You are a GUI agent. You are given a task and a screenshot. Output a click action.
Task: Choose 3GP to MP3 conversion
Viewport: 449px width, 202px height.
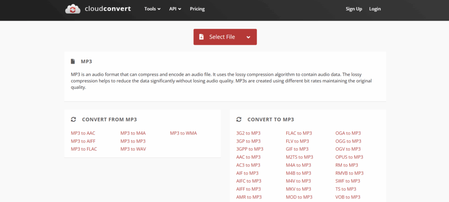[x=249, y=141]
